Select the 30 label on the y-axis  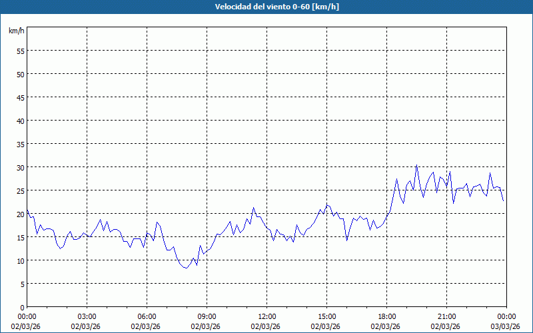click(20, 167)
